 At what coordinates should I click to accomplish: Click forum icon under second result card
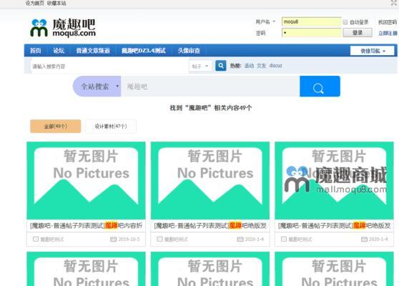point(159,240)
